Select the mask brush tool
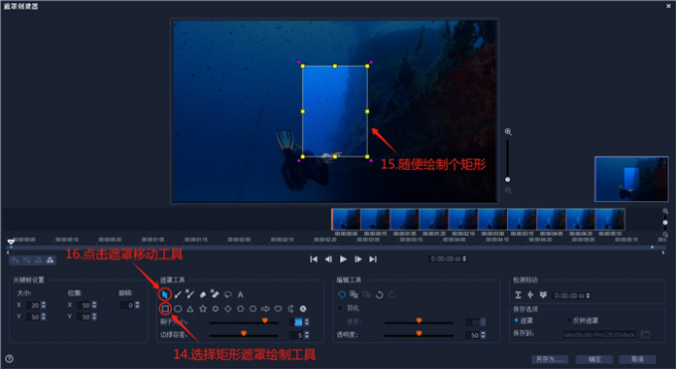The width and height of the screenshot is (676, 369). (x=178, y=294)
